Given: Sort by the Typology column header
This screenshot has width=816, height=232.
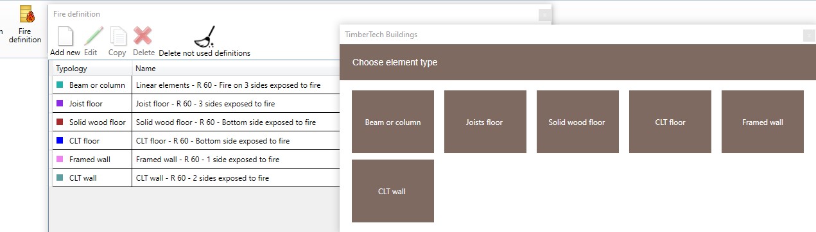Looking at the screenshot, I should pyautogui.click(x=92, y=69).
